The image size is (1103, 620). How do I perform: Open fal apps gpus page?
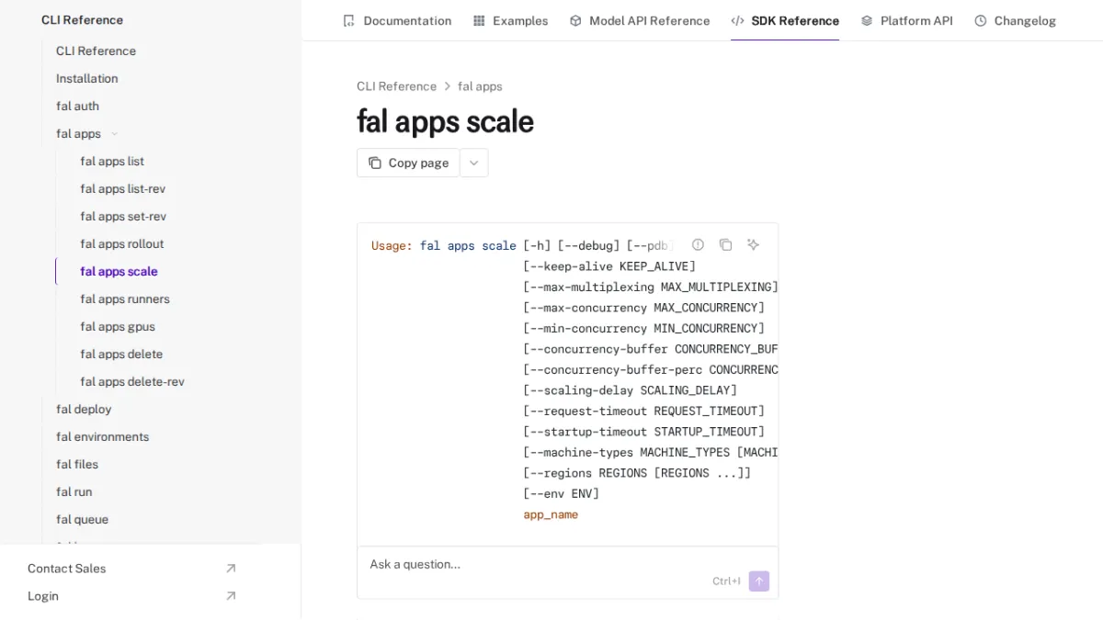click(117, 326)
